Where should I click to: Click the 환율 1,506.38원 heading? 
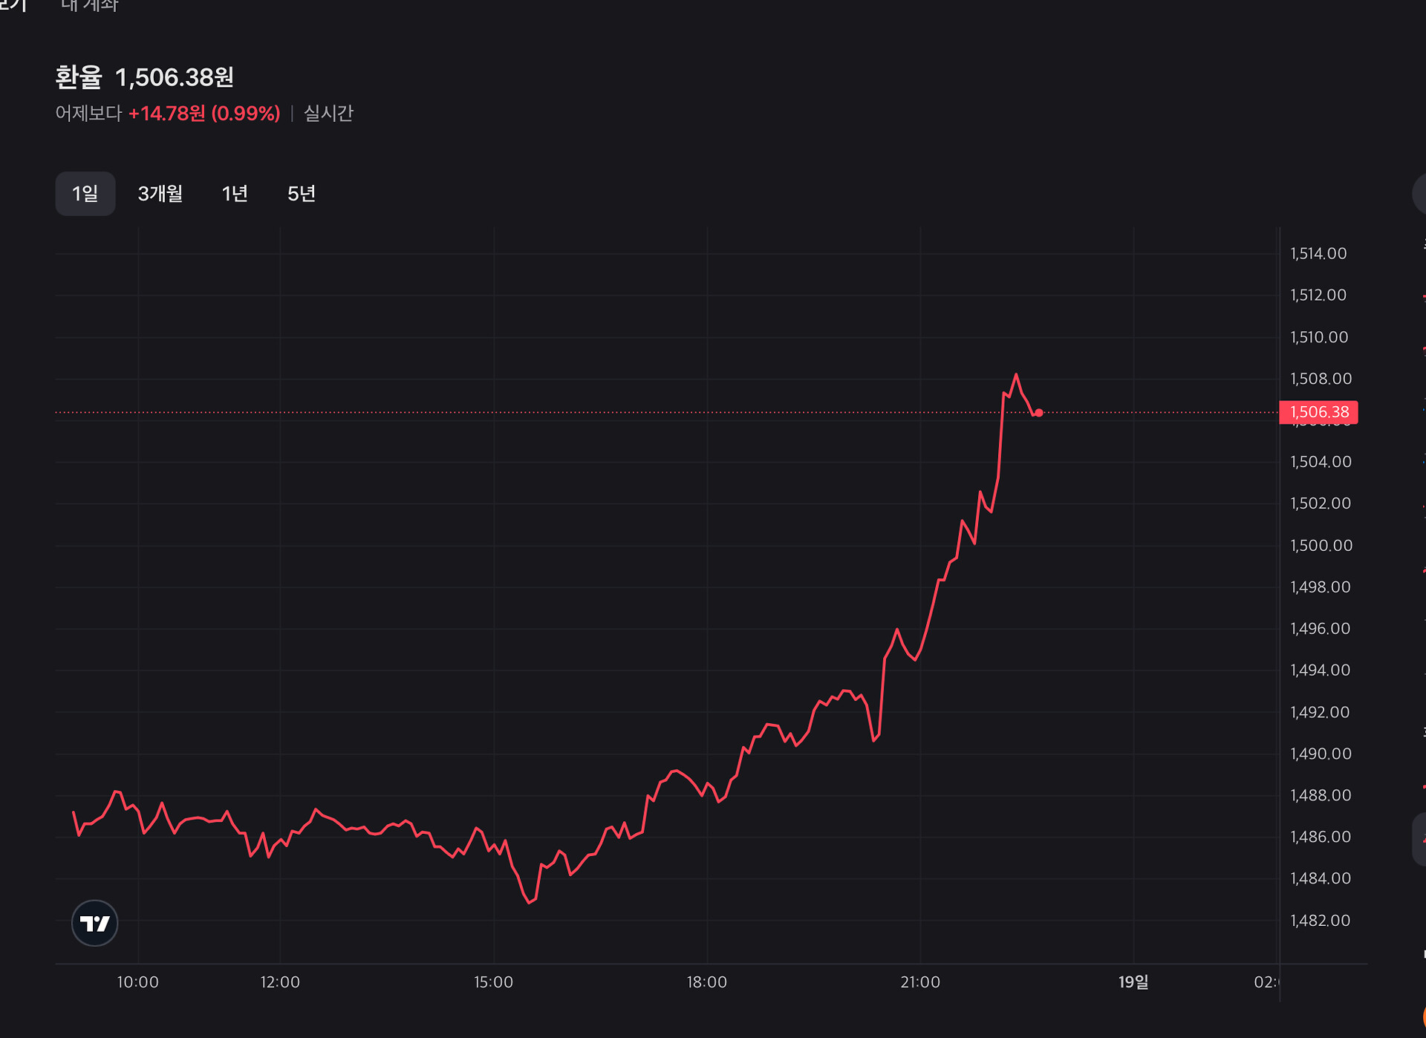coord(145,77)
